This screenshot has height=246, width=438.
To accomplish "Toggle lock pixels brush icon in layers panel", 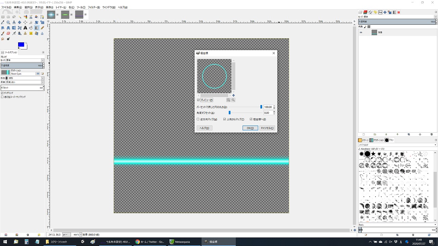I will point(365,26).
